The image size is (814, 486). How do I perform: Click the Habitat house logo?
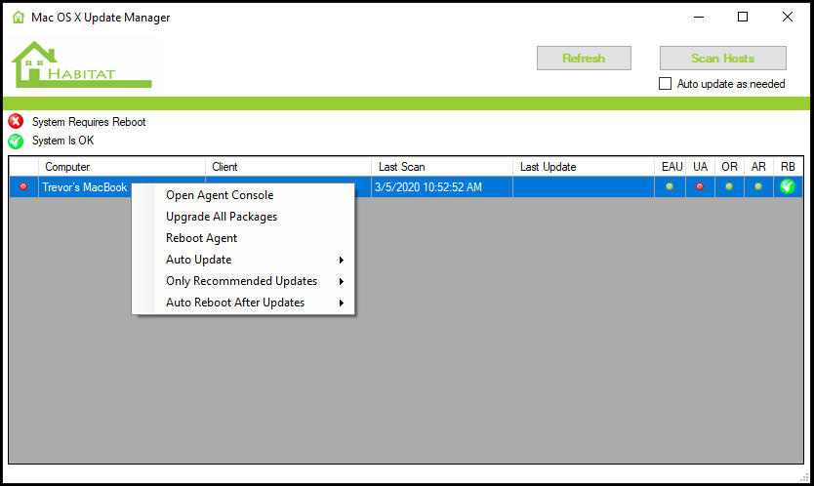click(x=81, y=64)
